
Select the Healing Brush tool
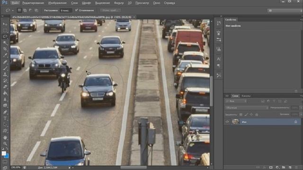(5, 62)
